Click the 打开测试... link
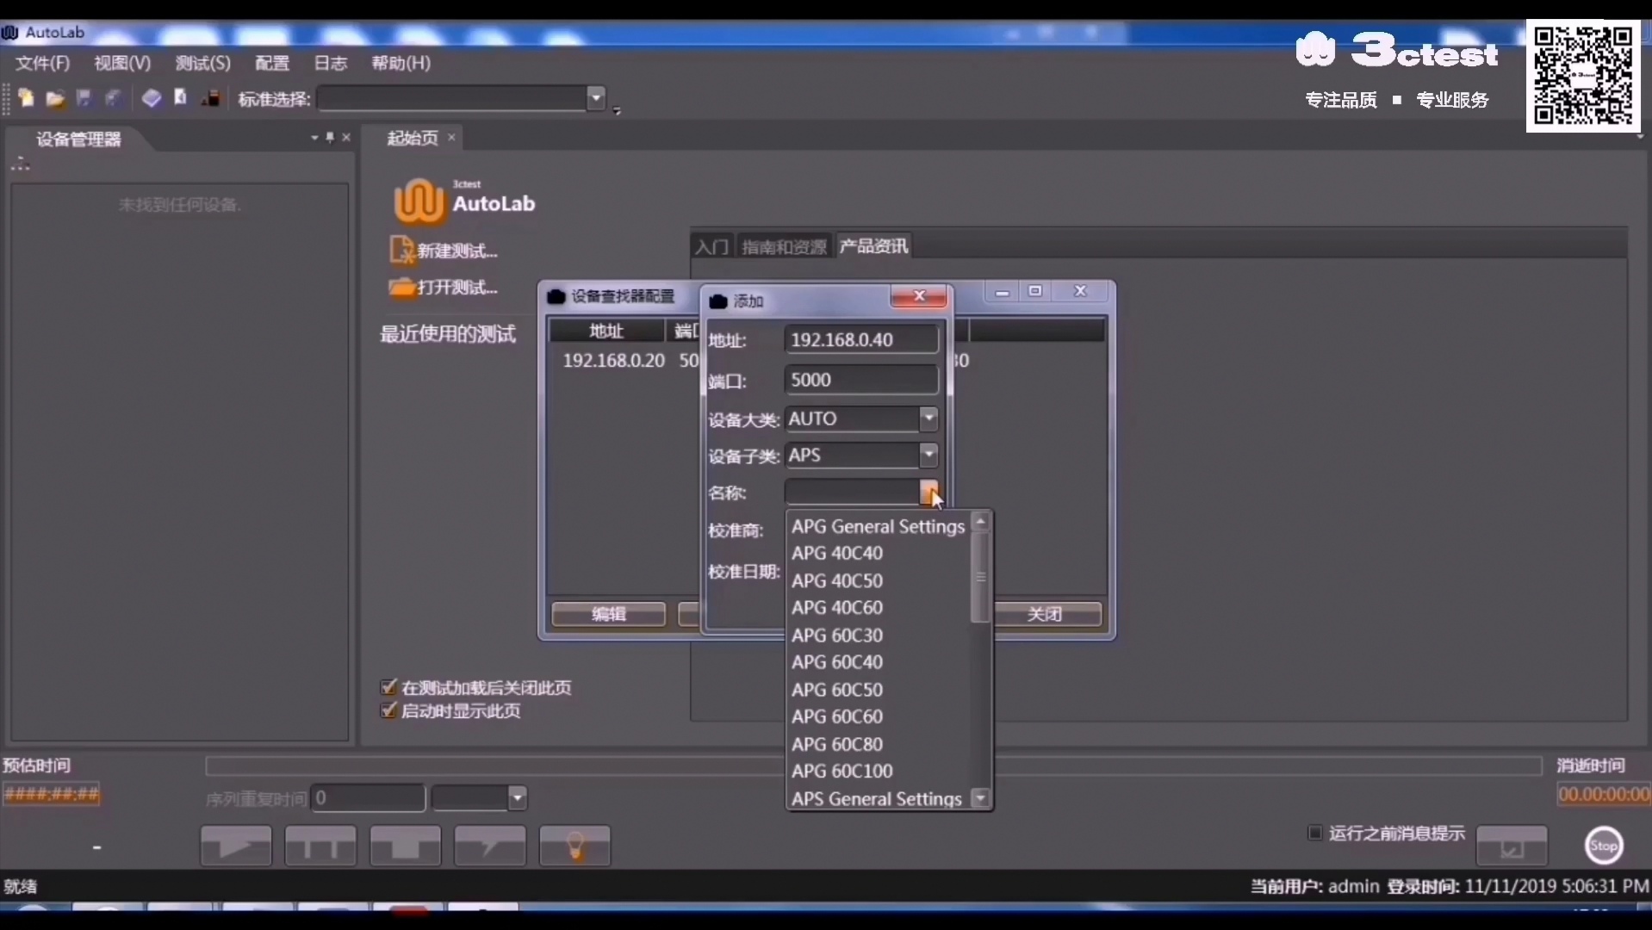 (x=458, y=288)
